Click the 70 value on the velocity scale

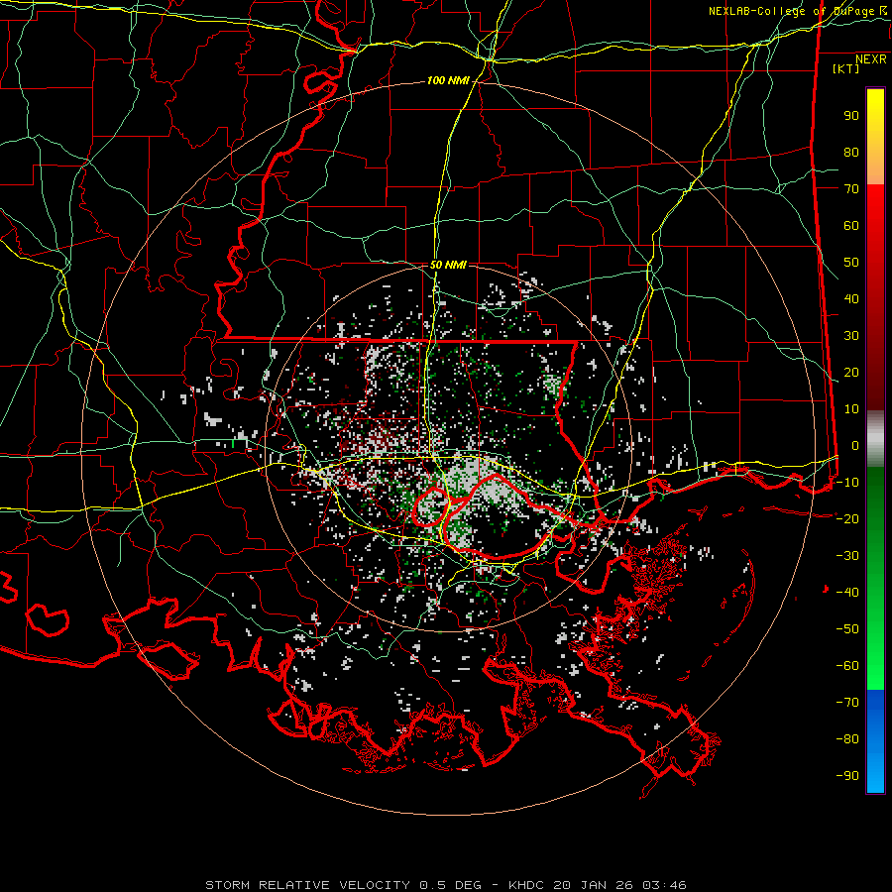pos(851,189)
